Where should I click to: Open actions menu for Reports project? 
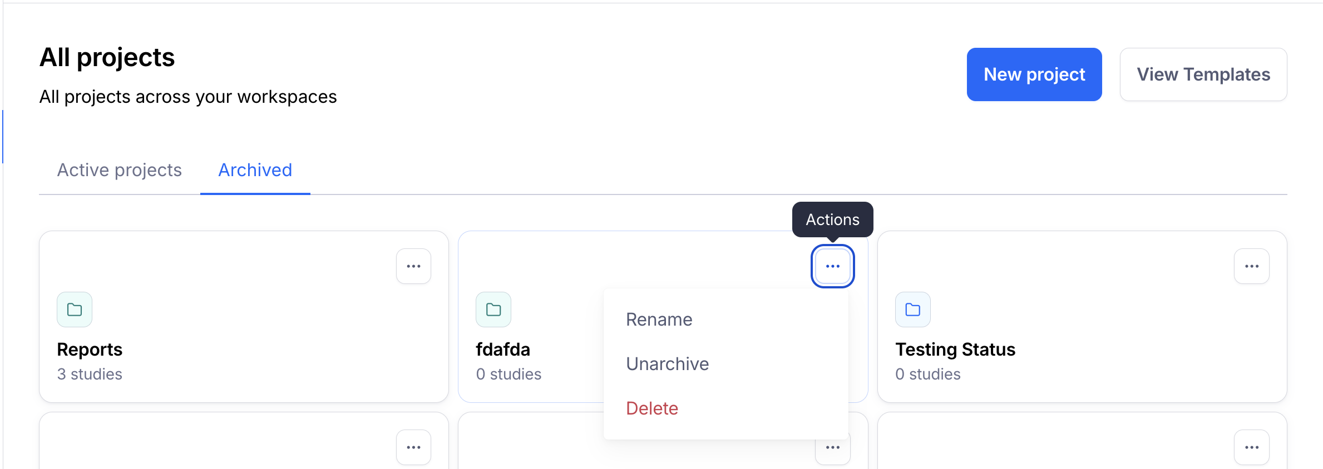pos(413,266)
